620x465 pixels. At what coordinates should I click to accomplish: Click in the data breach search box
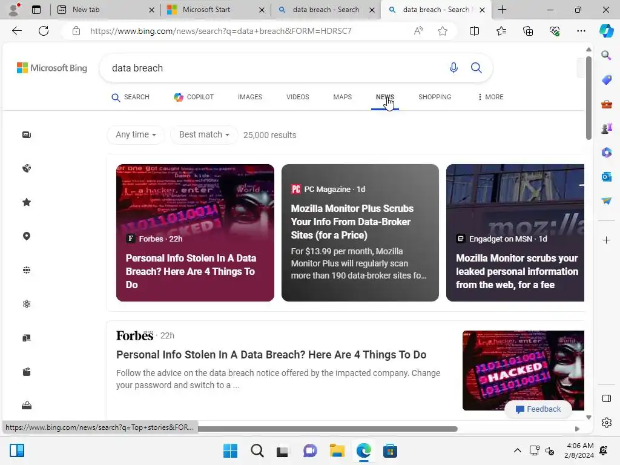click(x=273, y=68)
